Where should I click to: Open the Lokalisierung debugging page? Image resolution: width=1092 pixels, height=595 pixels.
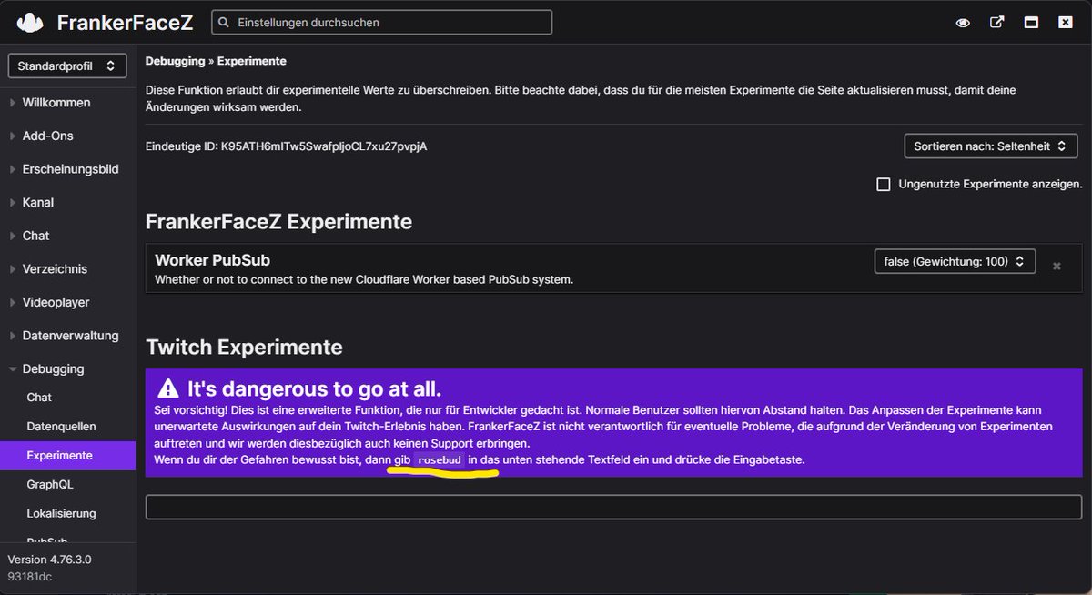[61, 514]
